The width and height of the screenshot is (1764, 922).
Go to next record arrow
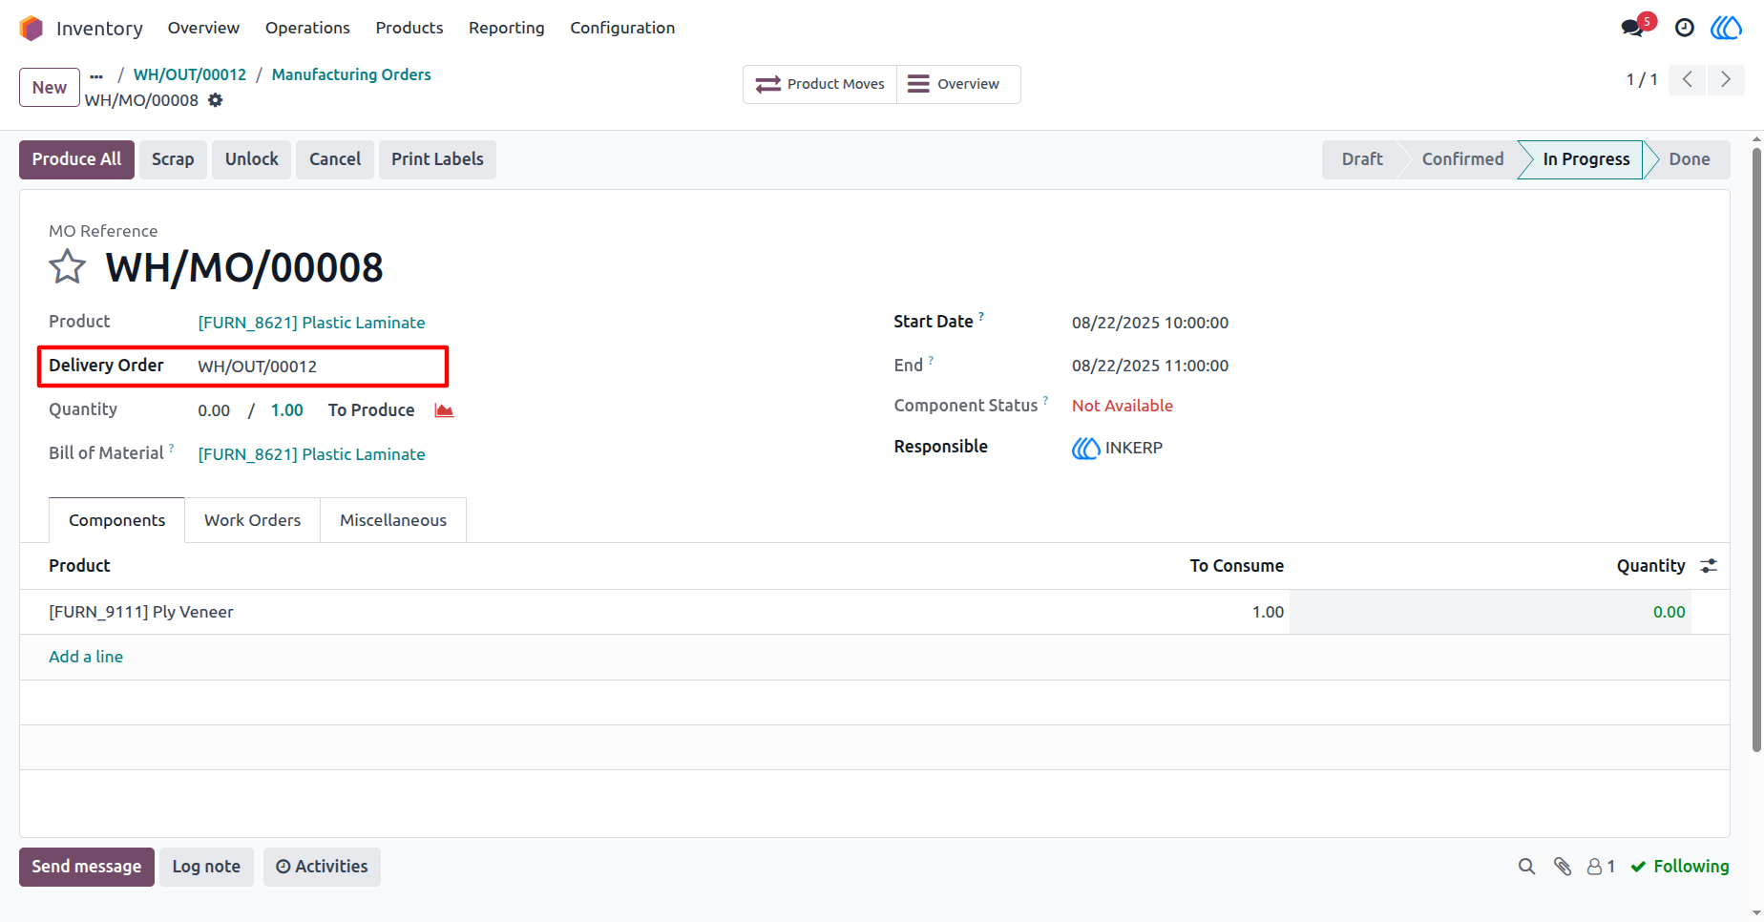coord(1726,79)
